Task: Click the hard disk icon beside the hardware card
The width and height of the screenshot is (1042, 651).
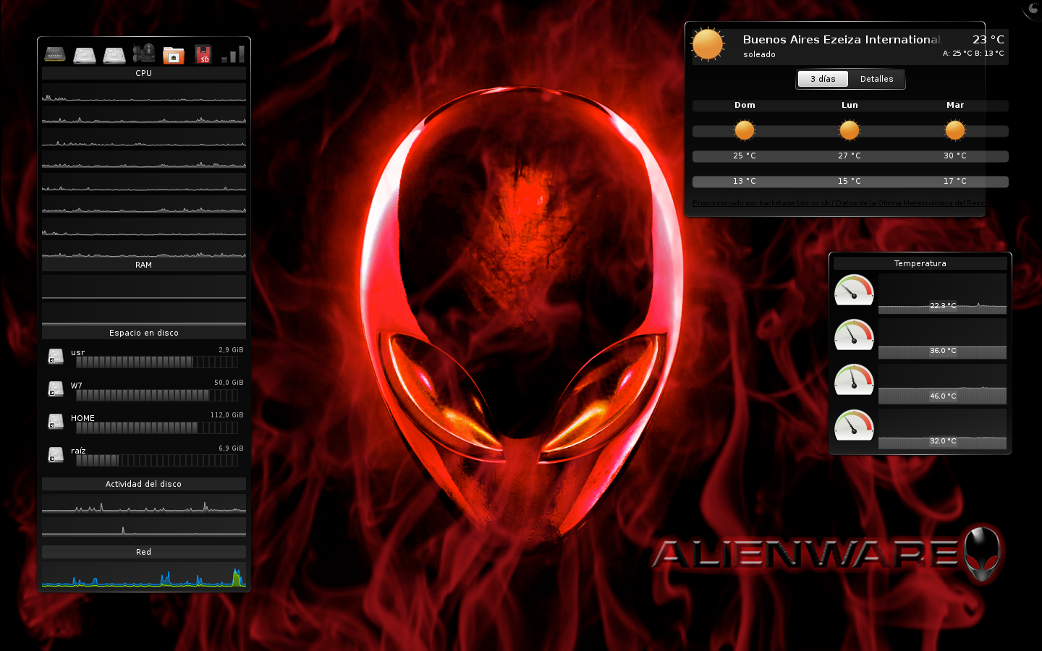Action: tap(114, 55)
